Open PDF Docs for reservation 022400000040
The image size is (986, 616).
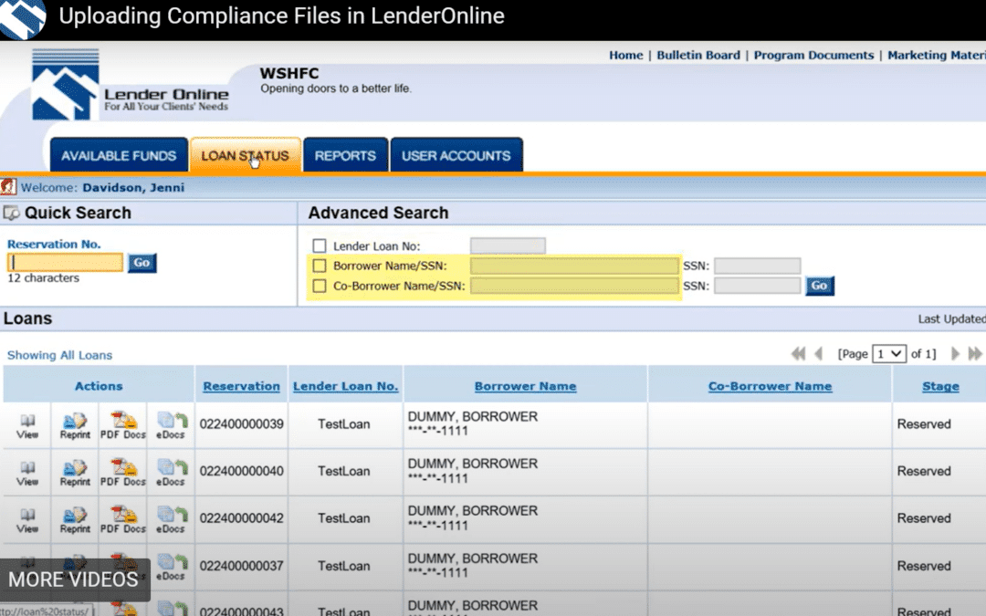click(x=122, y=473)
